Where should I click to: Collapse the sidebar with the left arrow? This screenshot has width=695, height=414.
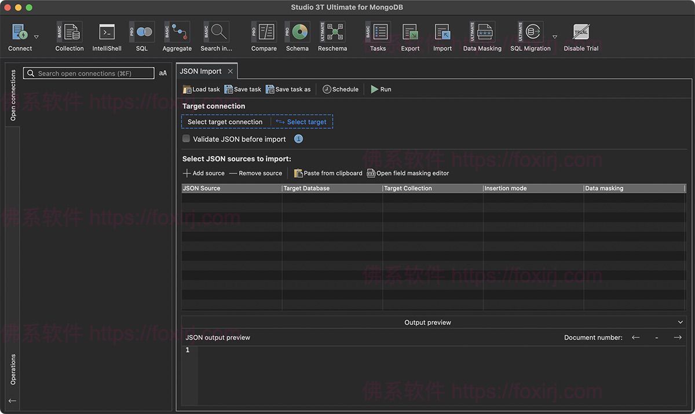pyautogui.click(x=12, y=400)
